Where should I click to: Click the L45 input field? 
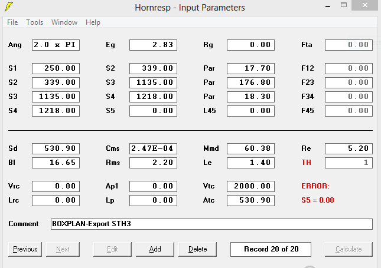(x=251, y=111)
